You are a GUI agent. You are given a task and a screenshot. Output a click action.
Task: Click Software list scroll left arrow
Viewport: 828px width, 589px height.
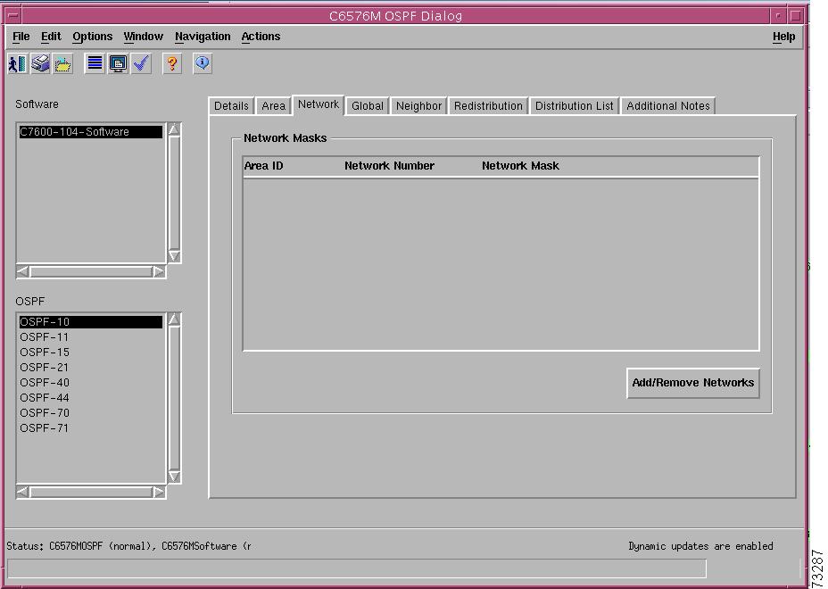[x=22, y=271]
